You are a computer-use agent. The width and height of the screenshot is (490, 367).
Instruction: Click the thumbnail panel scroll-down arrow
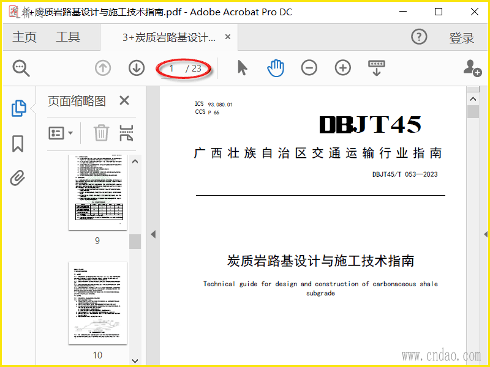135,361
